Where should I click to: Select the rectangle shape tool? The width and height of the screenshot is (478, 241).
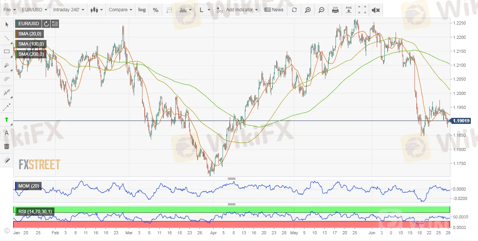7,52
